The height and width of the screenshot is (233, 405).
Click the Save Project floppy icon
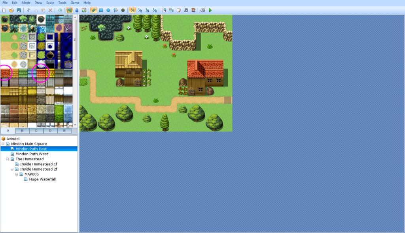pos(19,10)
